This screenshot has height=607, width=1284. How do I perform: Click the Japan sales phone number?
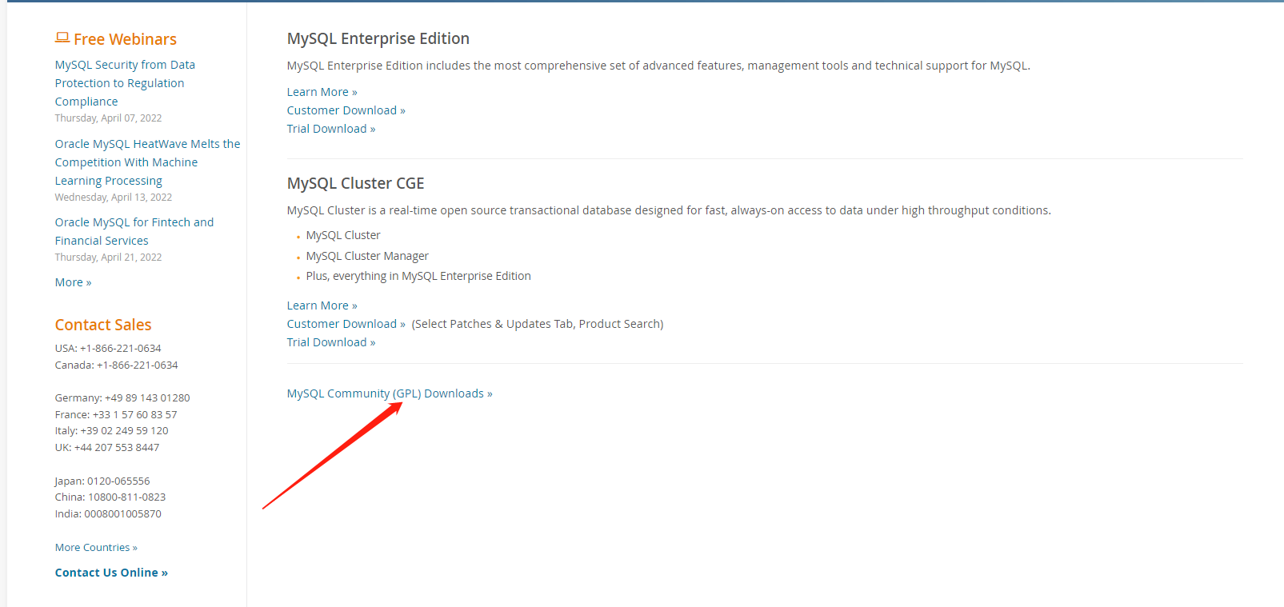pyautogui.click(x=118, y=481)
